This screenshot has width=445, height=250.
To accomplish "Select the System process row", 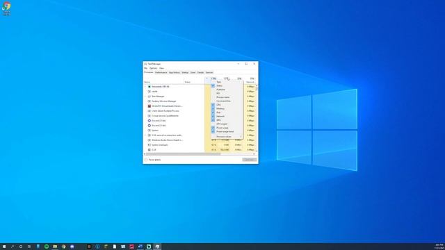I will pyautogui.click(x=200, y=131).
